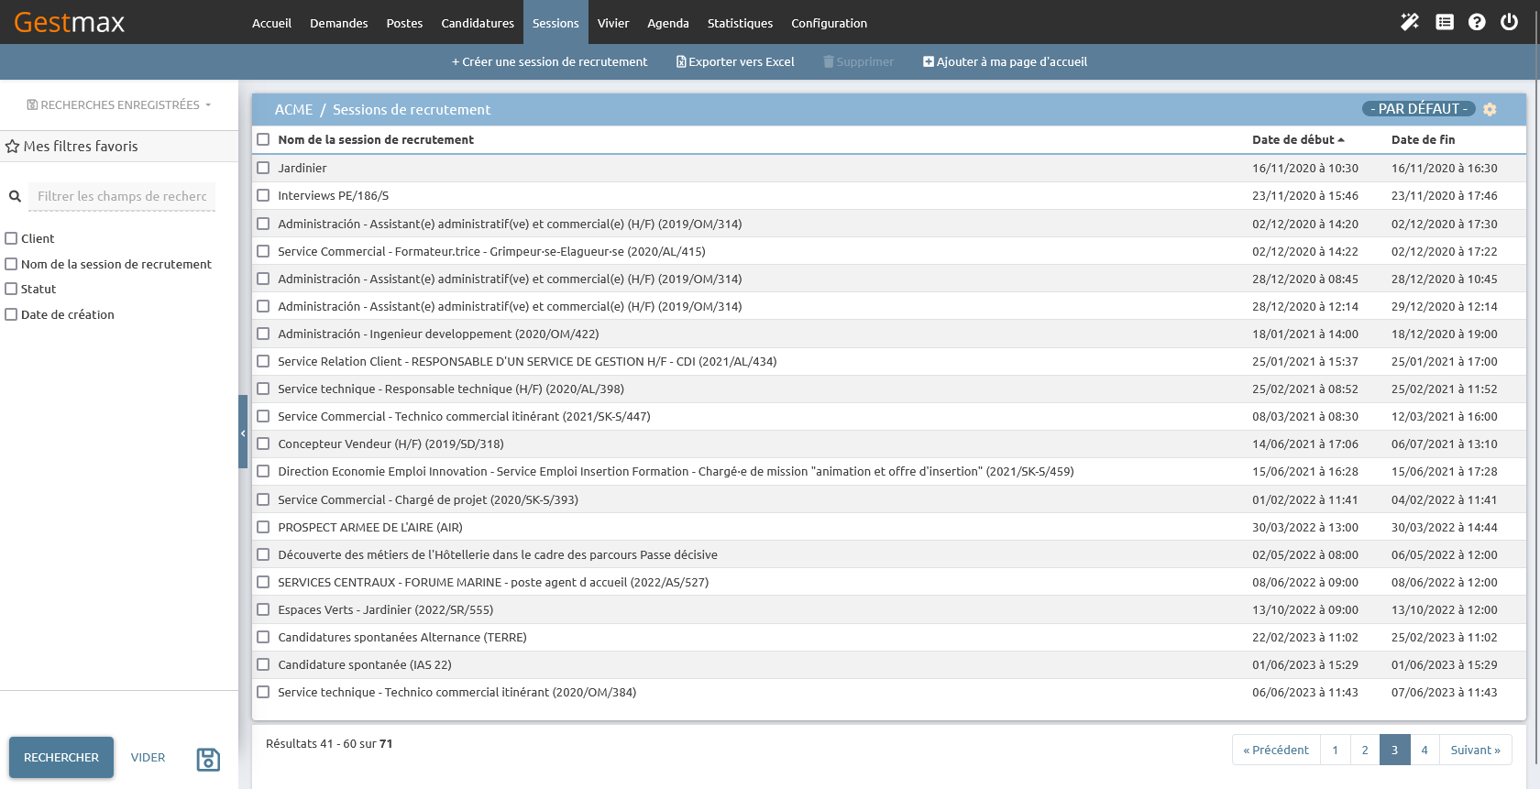Open the Configuration menu

[829, 23]
